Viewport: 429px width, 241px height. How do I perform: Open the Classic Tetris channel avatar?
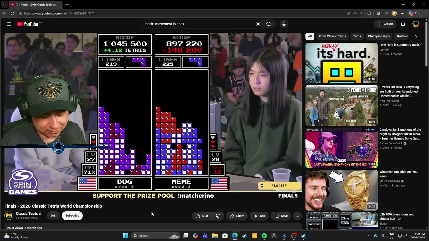9,215
